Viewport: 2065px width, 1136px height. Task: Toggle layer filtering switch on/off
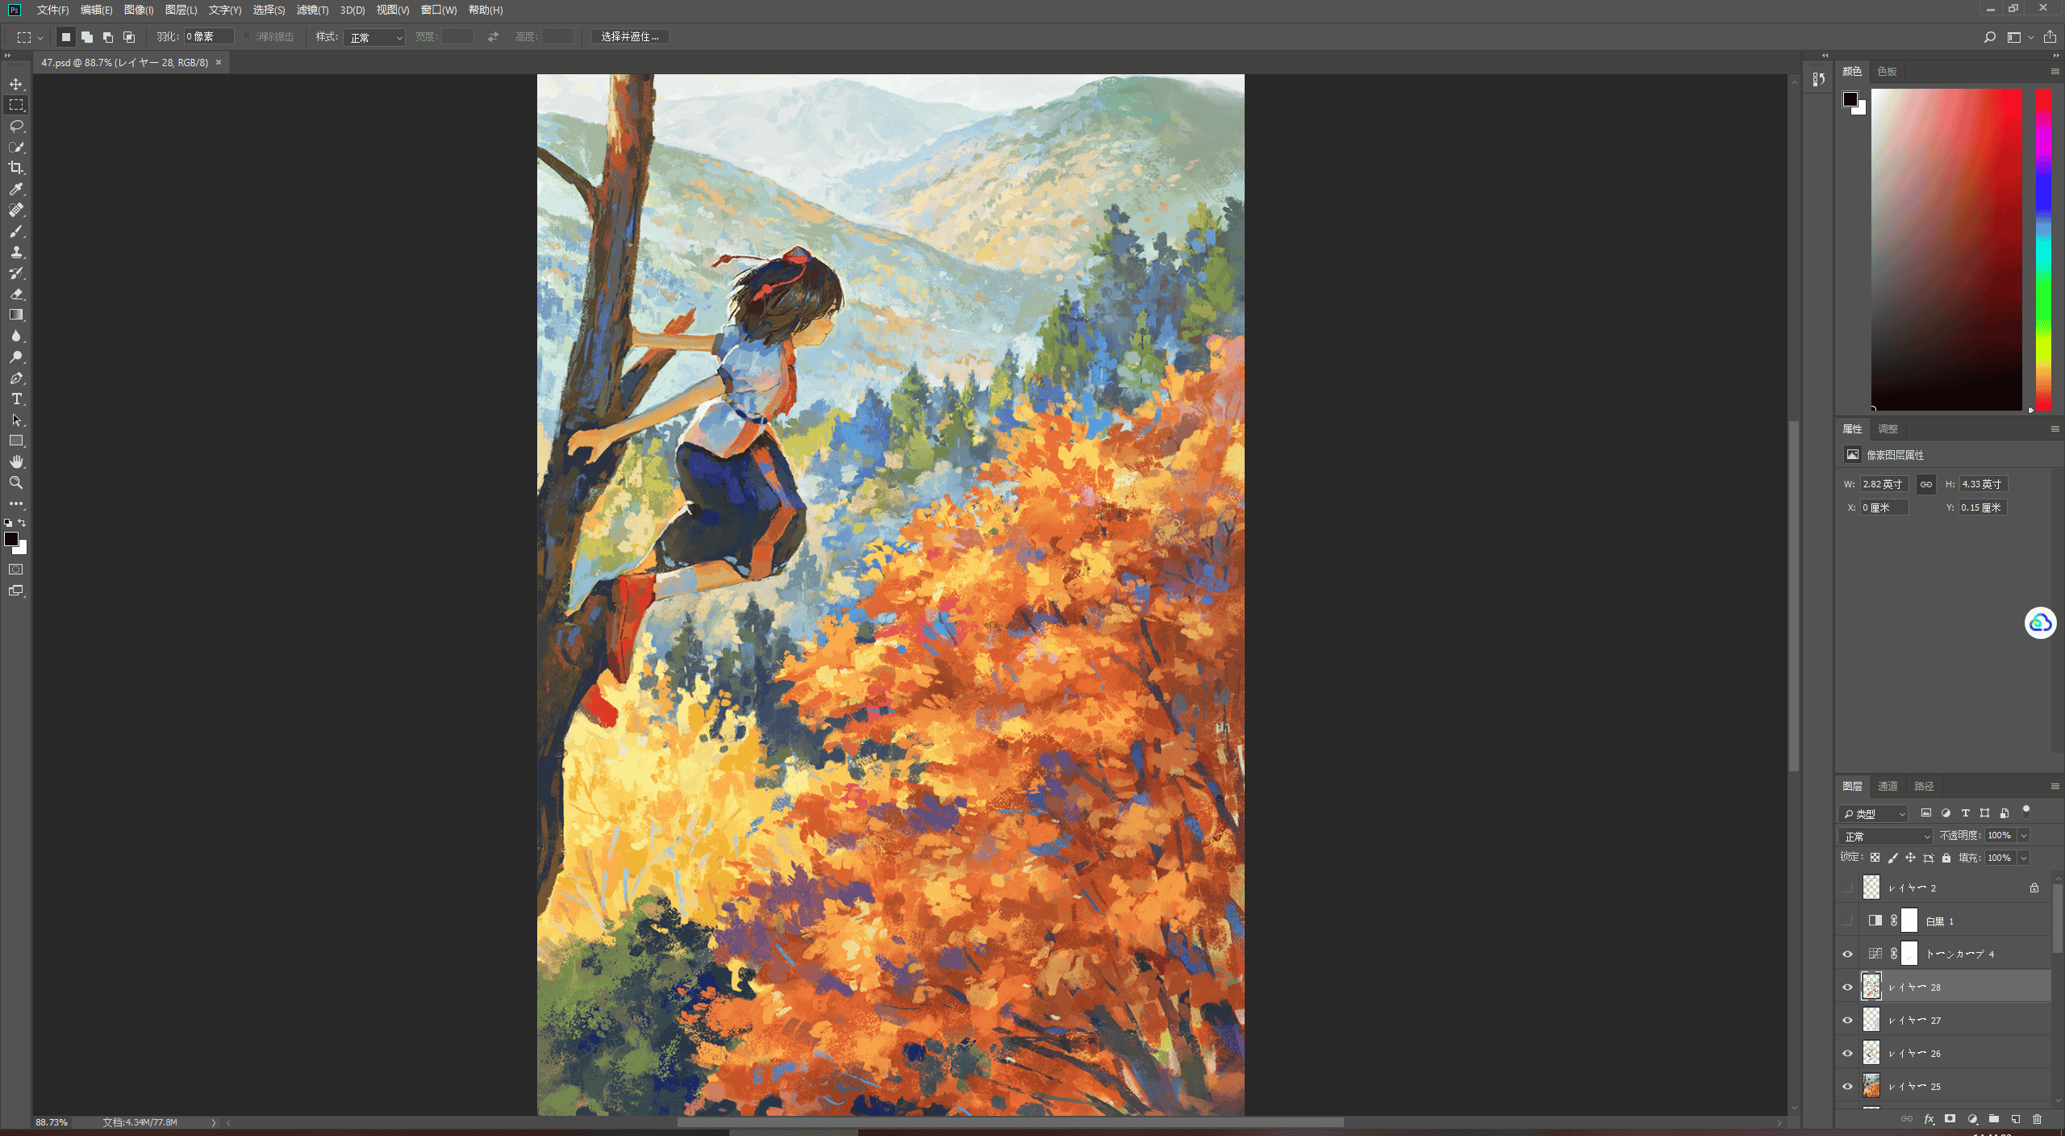tap(2025, 812)
